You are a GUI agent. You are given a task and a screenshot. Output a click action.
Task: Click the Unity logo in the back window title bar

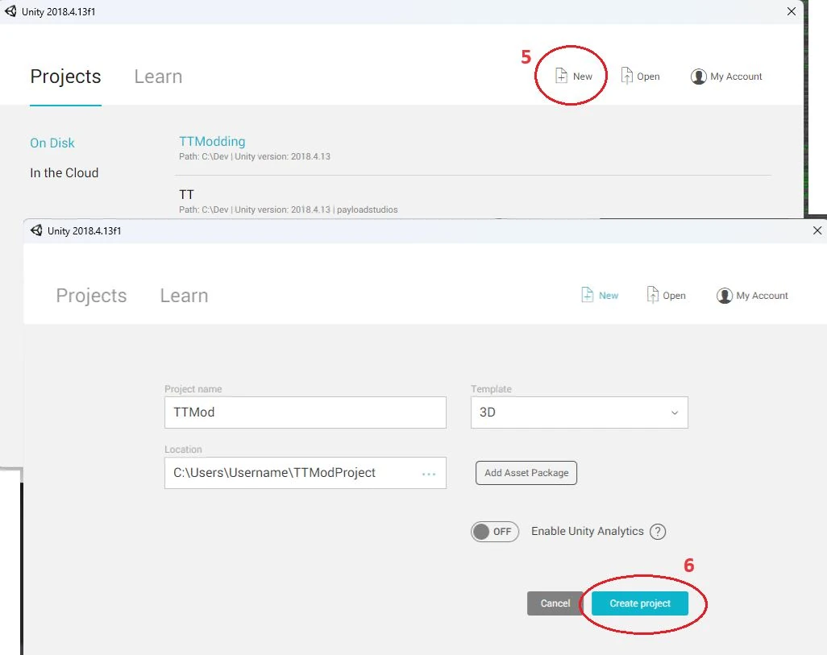(10, 11)
